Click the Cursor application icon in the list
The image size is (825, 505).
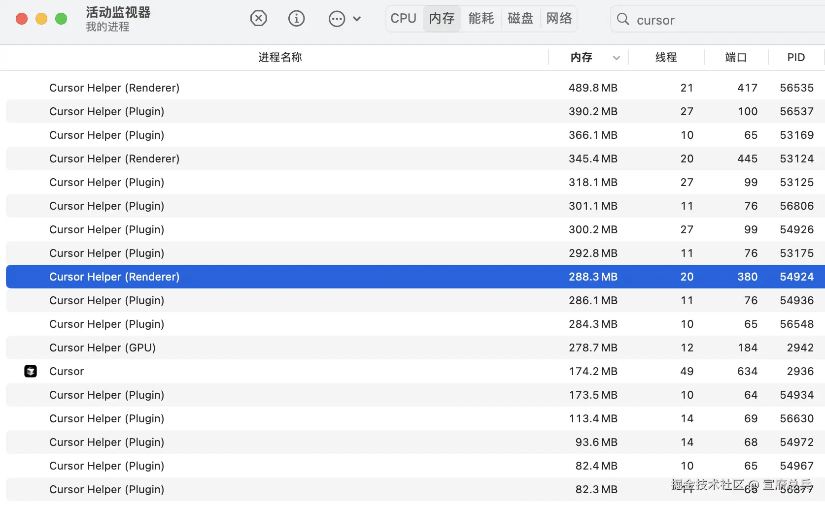tap(31, 371)
